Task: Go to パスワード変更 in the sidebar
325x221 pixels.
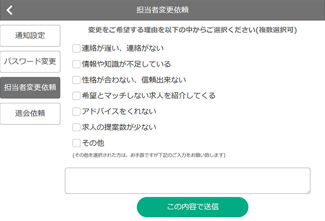Action: click(30, 61)
